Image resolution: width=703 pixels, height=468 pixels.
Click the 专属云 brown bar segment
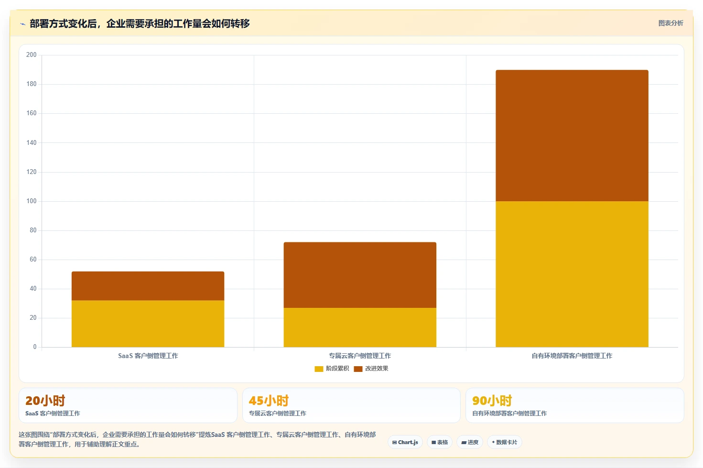pos(360,275)
